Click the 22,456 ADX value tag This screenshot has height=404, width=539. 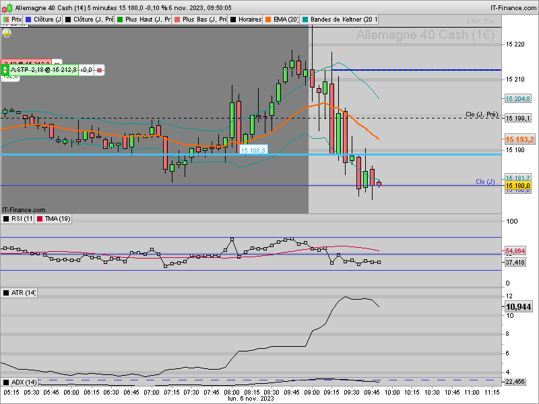[x=515, y=381]
